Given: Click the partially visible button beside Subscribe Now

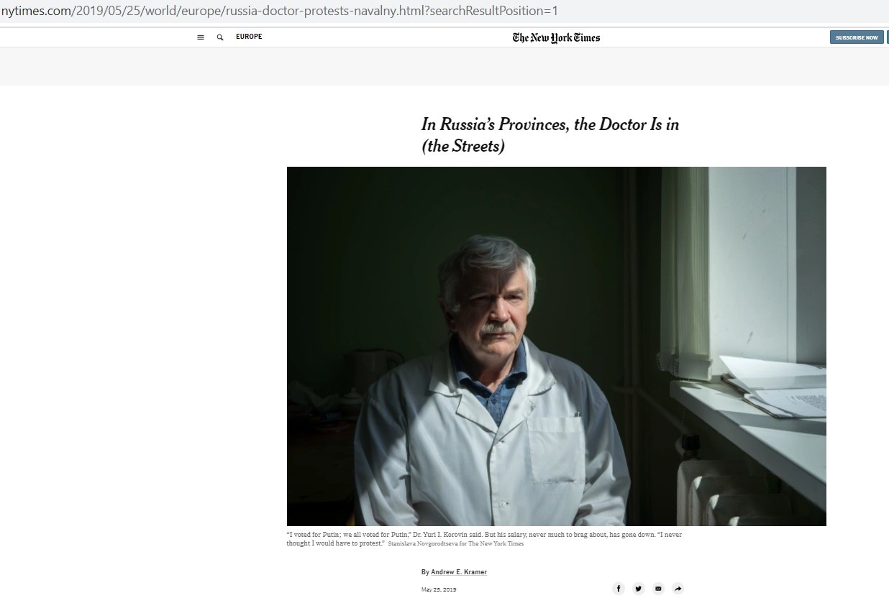Looking at the screenshot, I should point(888,37).
